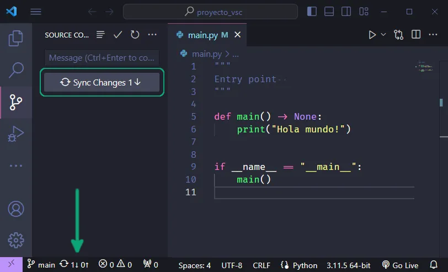
Task: Select the Source Control activity icon
Action: [x=16, y=102]
